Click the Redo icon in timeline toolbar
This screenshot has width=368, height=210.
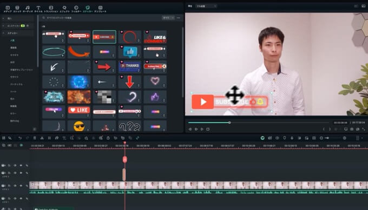tap(27, 138)
